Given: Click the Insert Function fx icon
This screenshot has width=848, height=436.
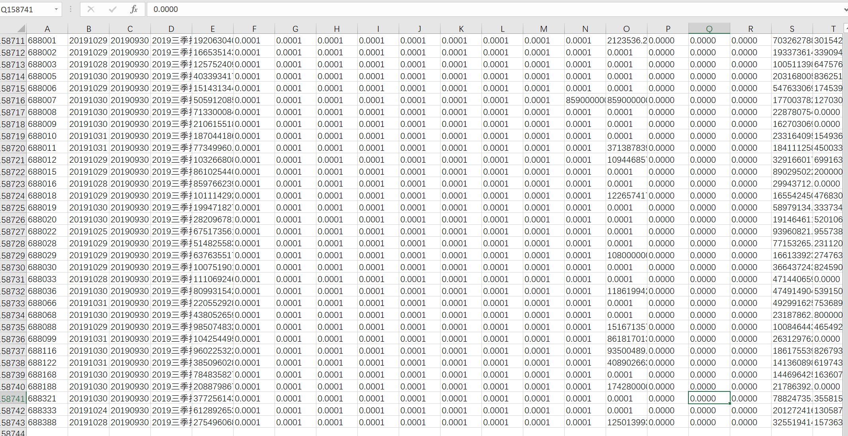Looking at the screenshot, I should [x=134, y=9].
